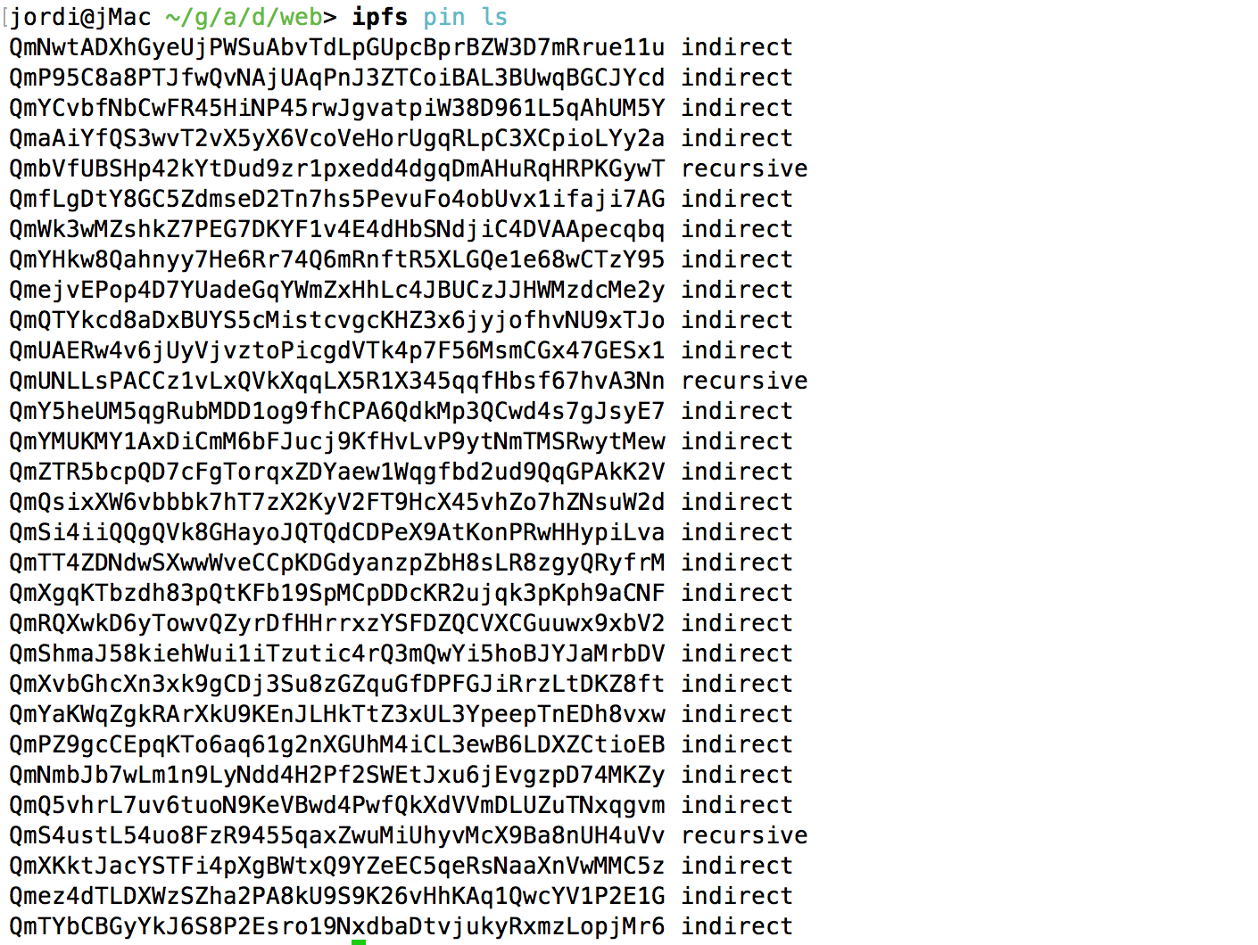Click hash starting with QmYHkw8Qahnyy7
This screenshot has width=1258, height=945.
[337, 259]
